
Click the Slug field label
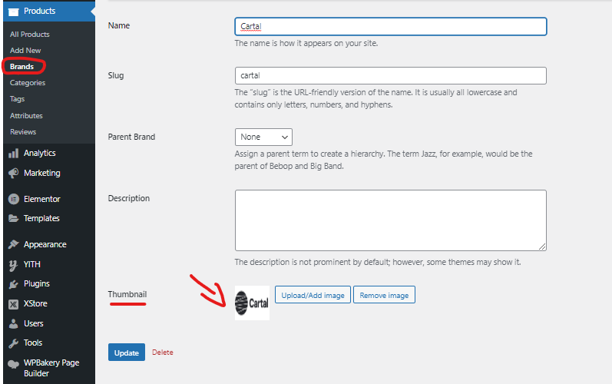click(x=116, y=75)
